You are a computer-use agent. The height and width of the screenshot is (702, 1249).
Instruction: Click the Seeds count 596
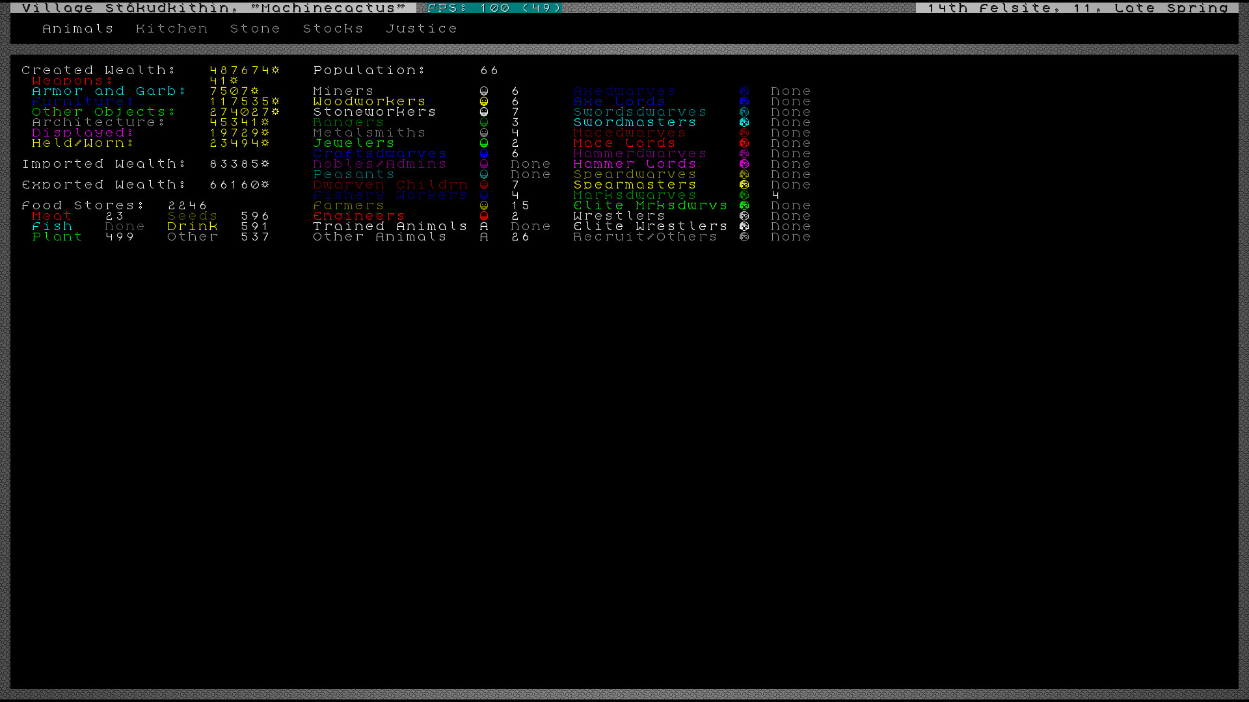[x=255, y=216]
